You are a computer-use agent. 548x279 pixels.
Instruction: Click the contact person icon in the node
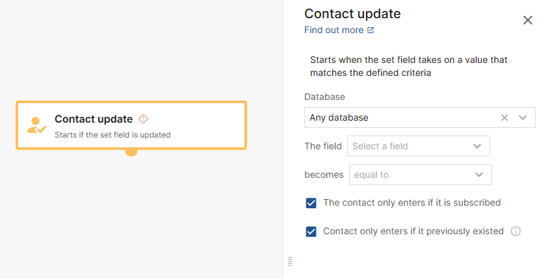click(x=36, y=125)
